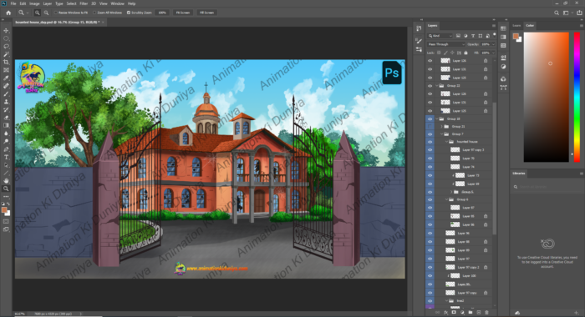Create new fill or adjustment layer

click(462, 313)
